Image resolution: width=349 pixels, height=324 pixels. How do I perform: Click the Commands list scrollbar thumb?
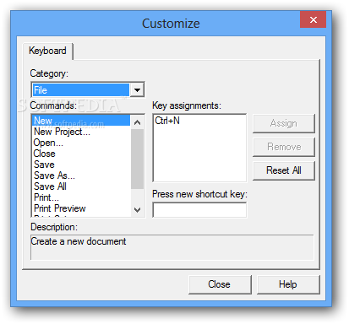[138, 159]
